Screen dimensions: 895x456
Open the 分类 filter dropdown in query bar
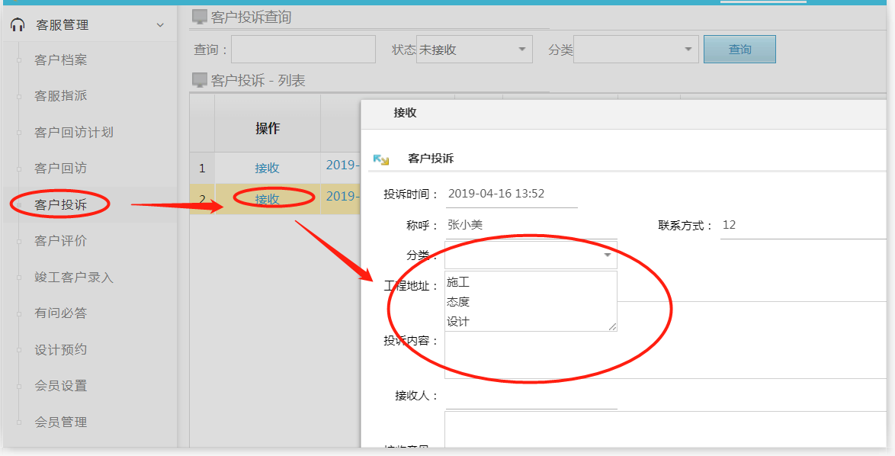click(x=688, y=50)
